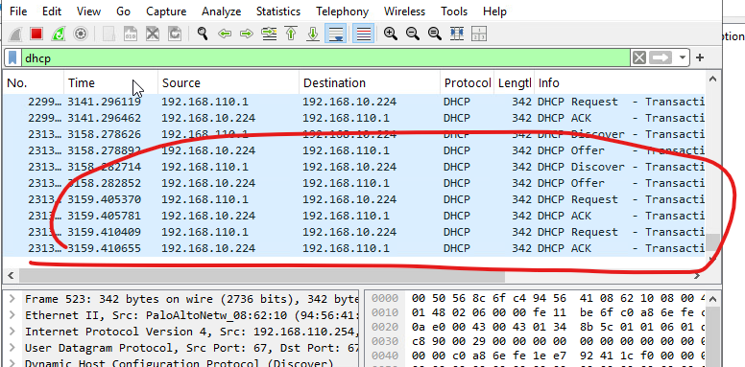This screenshot has height=367, width=745.
Task: Open display filter bookmark icon
Action: tap(12, 57)
